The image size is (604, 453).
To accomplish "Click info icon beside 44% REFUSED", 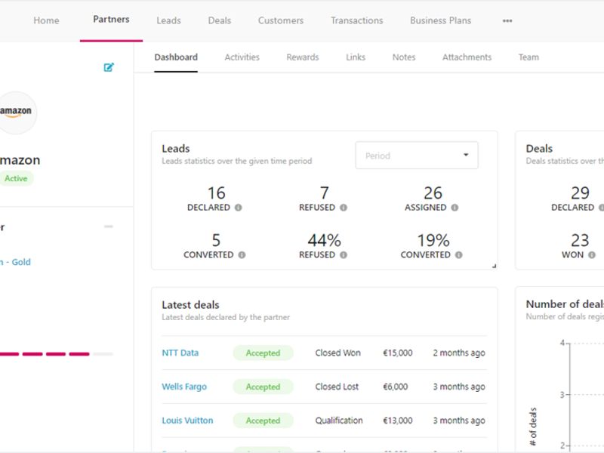I will [344, 255].
